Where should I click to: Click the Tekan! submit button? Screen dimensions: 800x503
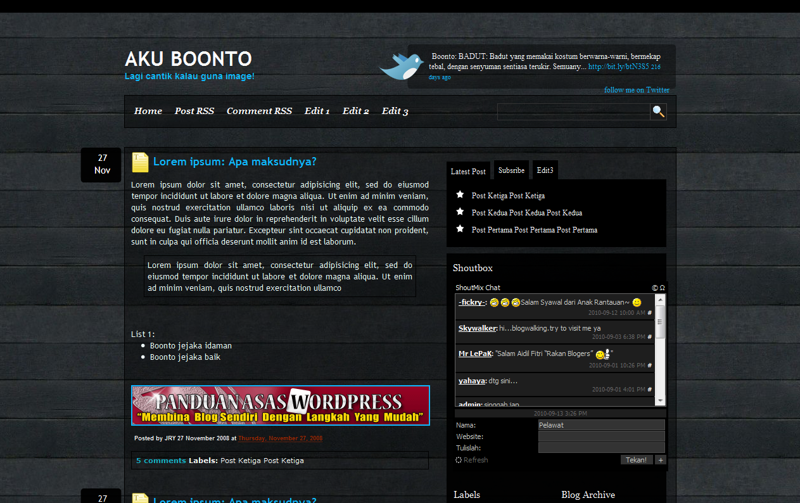point(637,460)
